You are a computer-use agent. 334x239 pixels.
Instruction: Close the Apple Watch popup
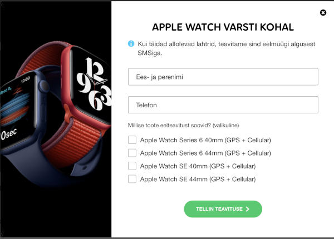pyautogui.click(x=323, y=13)
